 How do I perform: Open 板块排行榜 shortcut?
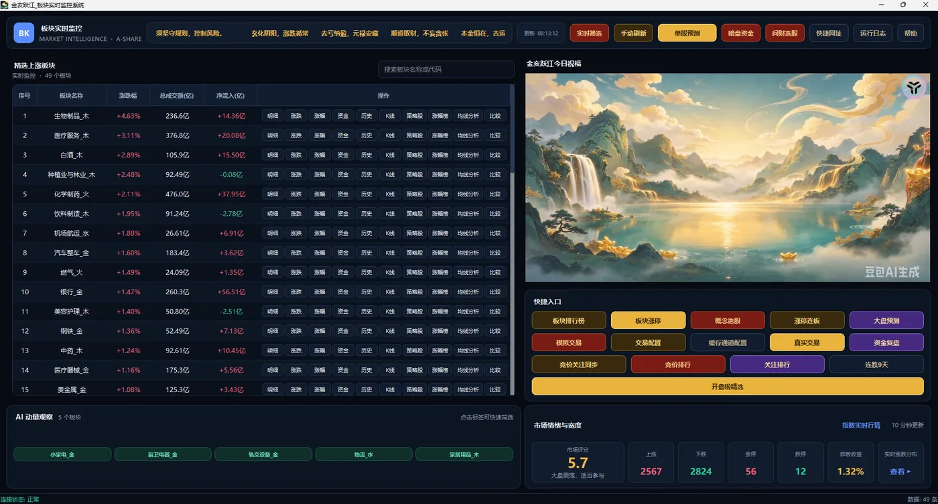coord(569,320)
